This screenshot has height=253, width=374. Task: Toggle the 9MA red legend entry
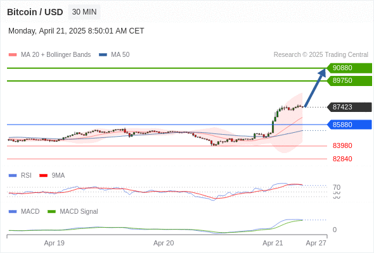pos(52,175)
